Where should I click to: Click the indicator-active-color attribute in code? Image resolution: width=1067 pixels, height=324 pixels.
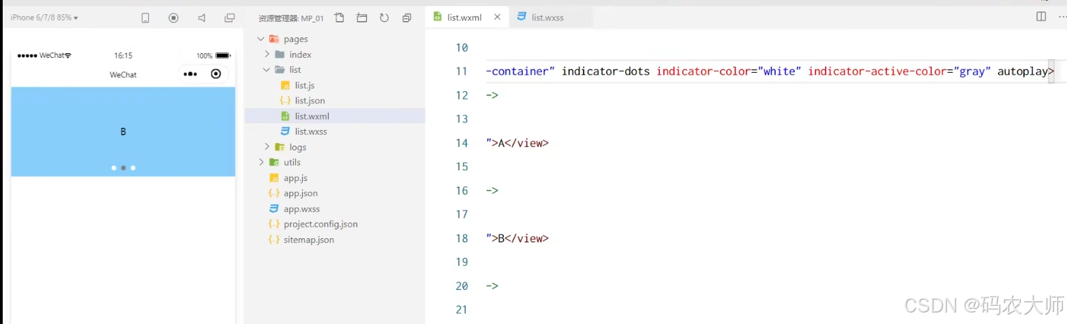(x=877, y=71)
